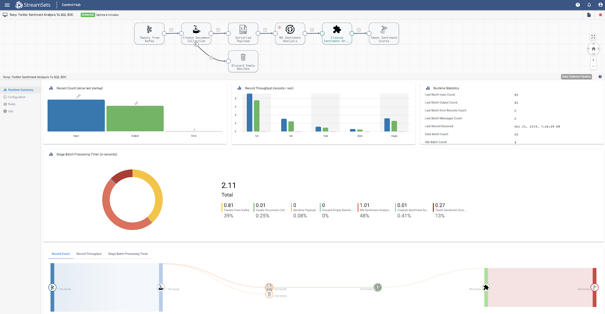Switch to the Record Throughput tab
The image size is (605, 314).
coord(89,254)
